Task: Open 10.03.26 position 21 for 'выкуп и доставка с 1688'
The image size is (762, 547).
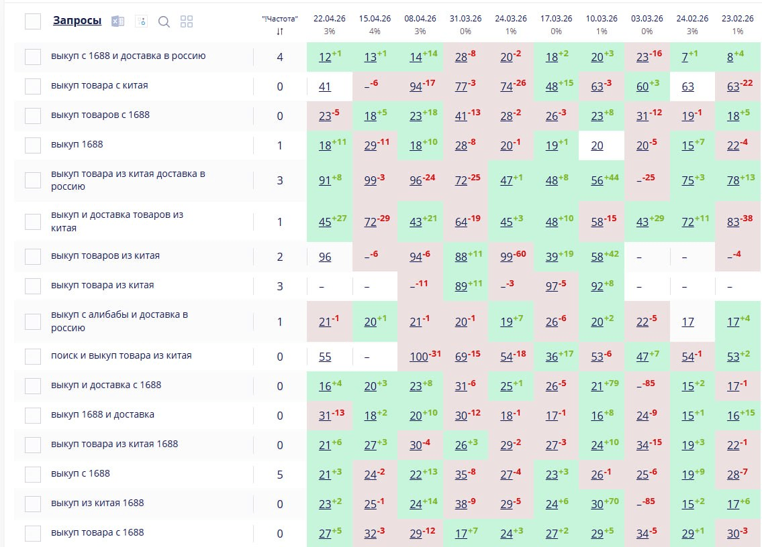Action: tap(597, 387)
